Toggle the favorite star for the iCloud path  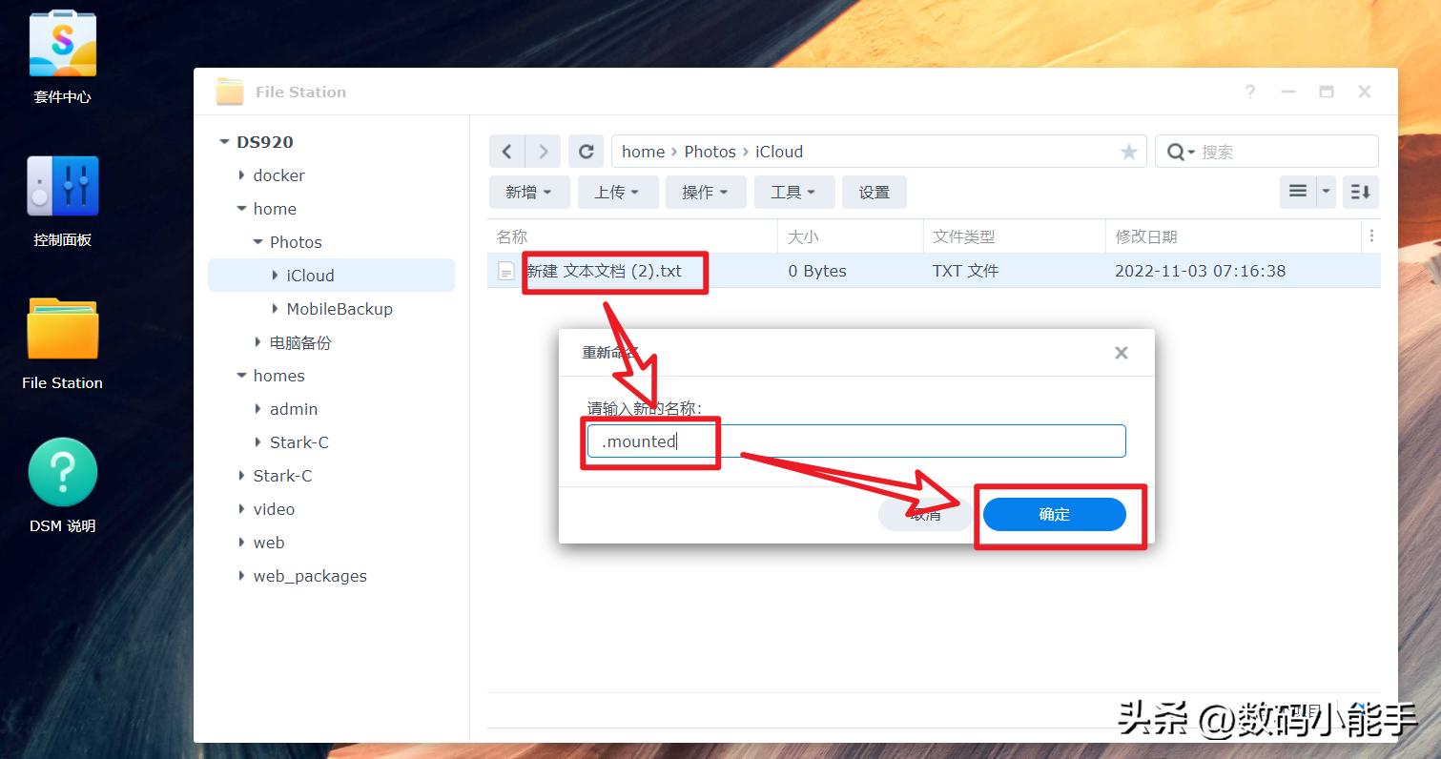pyautogui.click(x=1128, y=151)
